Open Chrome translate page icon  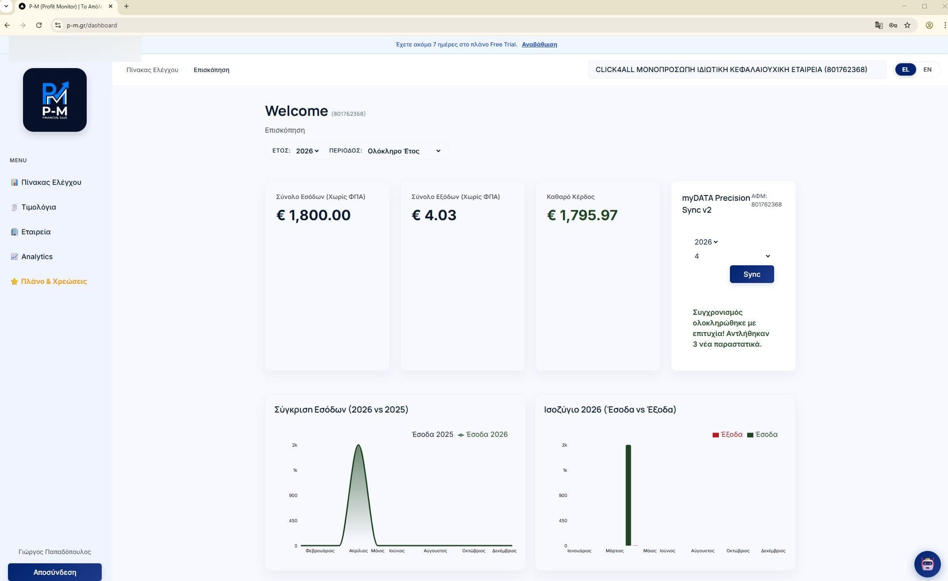click(879, 25)
